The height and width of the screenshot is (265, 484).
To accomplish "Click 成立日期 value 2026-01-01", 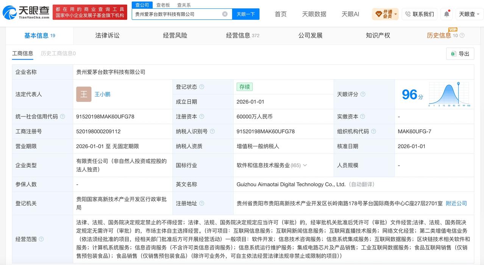I will (x=250, y=102).
